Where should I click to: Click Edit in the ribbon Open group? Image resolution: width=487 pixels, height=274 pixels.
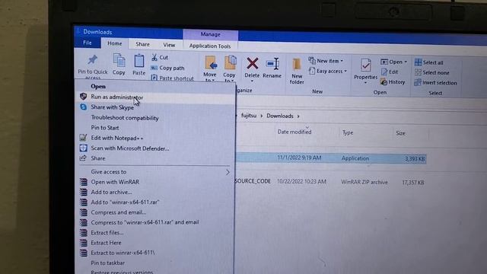390,72
